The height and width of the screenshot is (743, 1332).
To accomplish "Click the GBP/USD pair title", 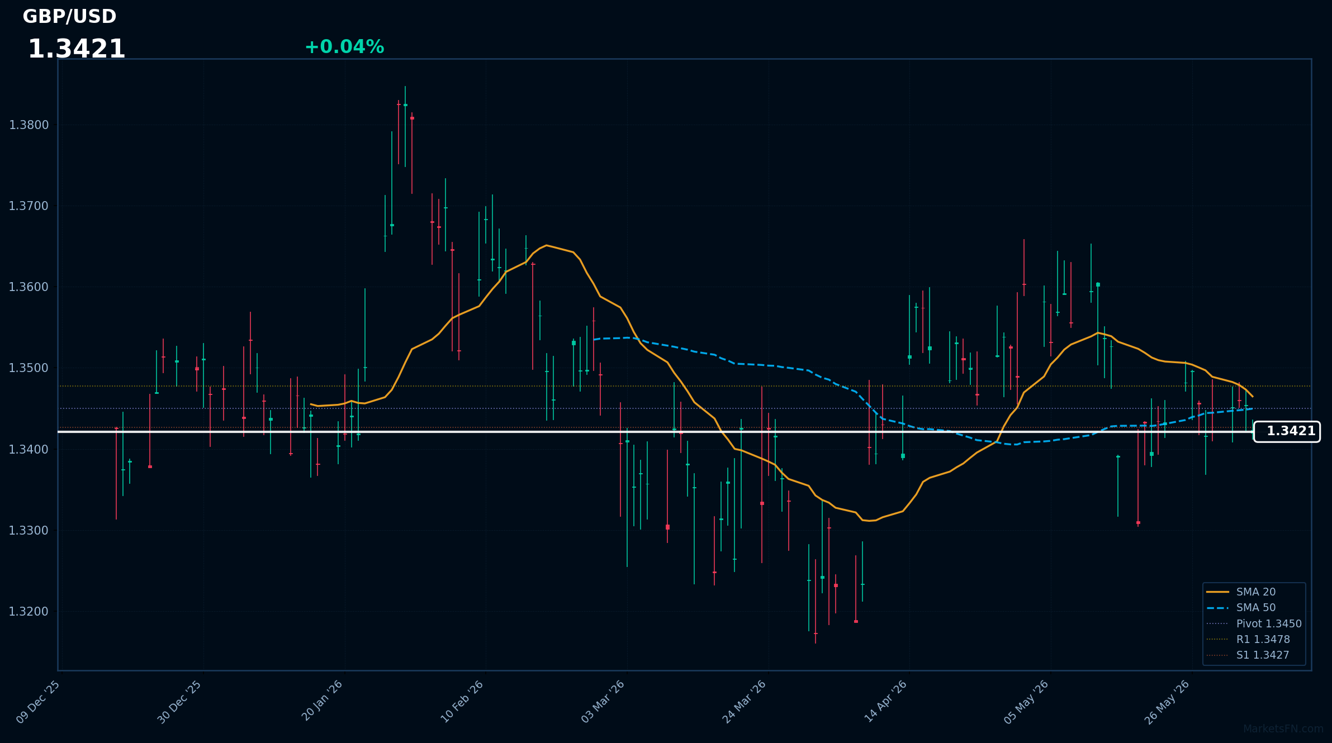I will [69, 17].
